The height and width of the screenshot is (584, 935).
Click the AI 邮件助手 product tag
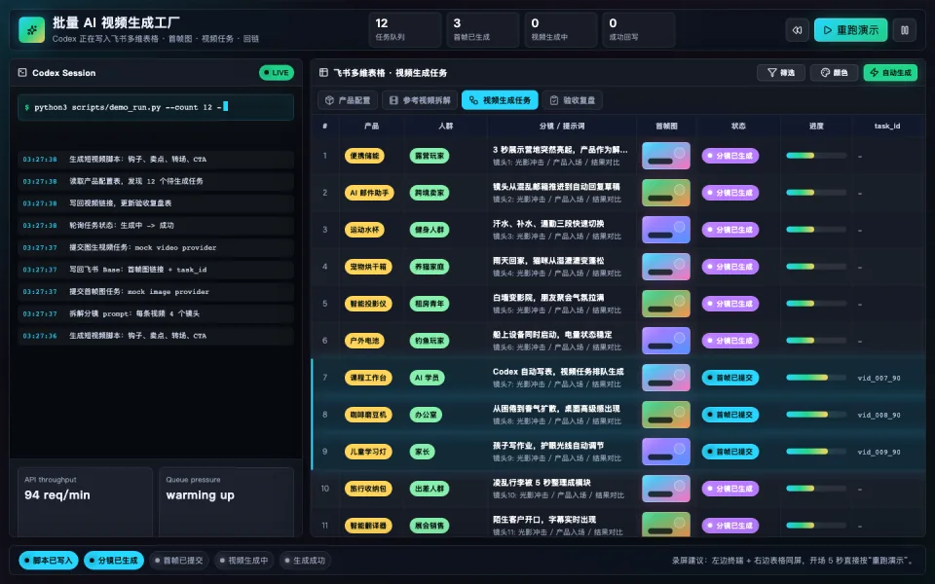[x=369, y=193]
